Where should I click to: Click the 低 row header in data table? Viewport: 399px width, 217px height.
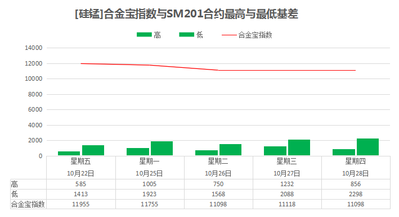pos(15,194)
